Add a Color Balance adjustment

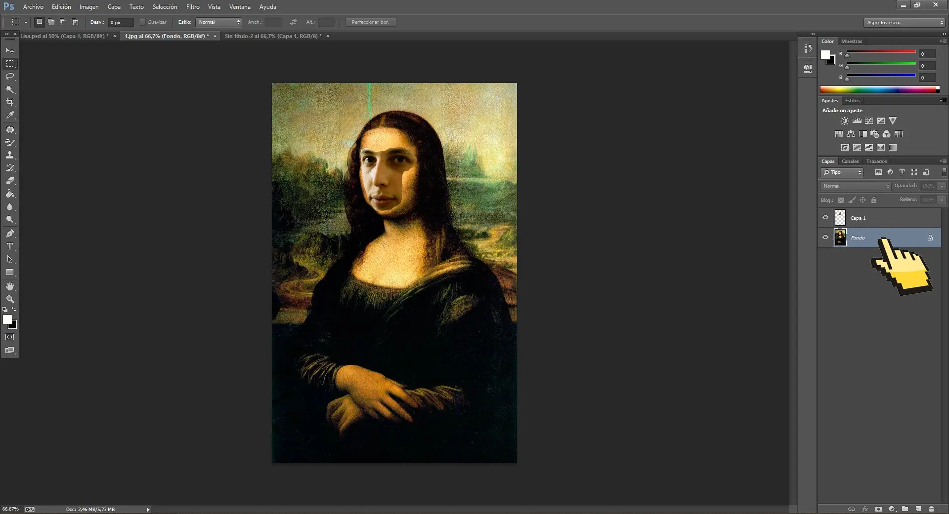pyautogui.click(x=851, y=134)
